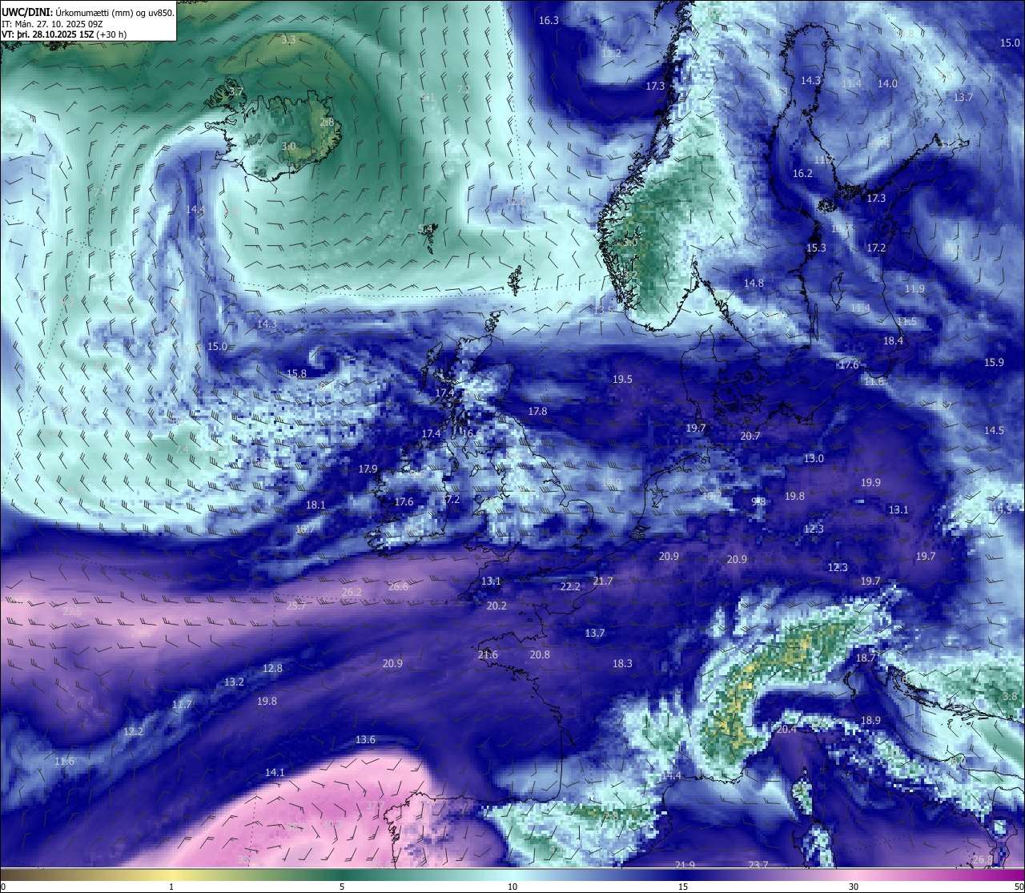Click the "50" tick label on the color scale
Image resolution: width=1025 pixels, height=893 pixels.
[x=1019, y=887]
